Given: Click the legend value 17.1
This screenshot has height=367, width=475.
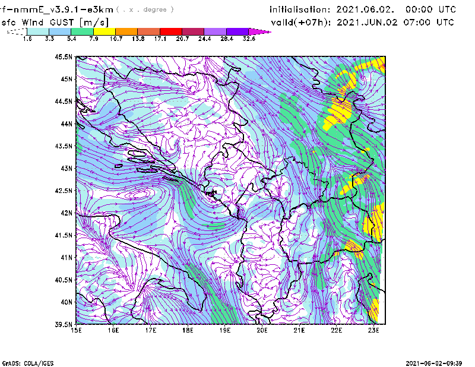Looking at the screenshot, I should pos(160,39).
